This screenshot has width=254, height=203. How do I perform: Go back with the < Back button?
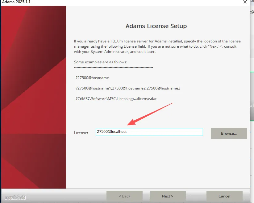tap(124, 196)
